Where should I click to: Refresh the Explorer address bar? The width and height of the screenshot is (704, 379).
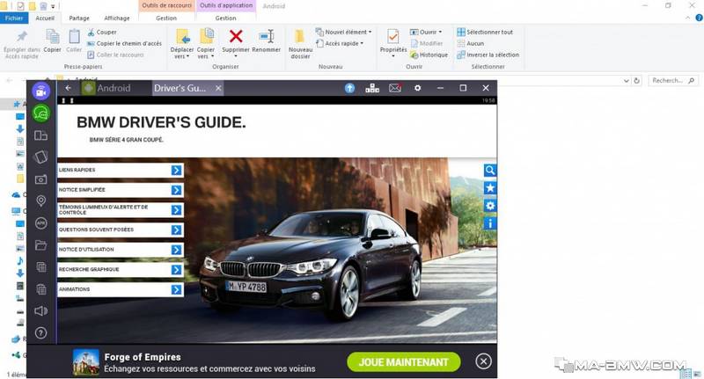pyautogui.click(x=636, y=81)
